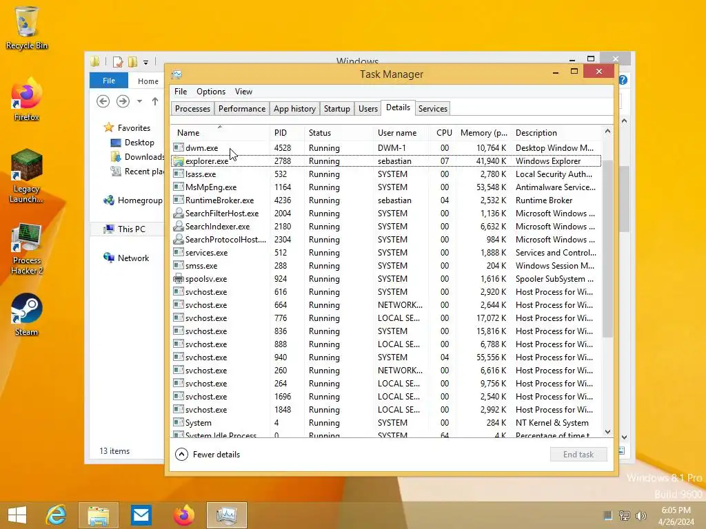Image resolution: width=706 pixels, height=529 pixels.
Task: Open the Legacy Launcher desktop shortcut
Action: pos(26,176)
